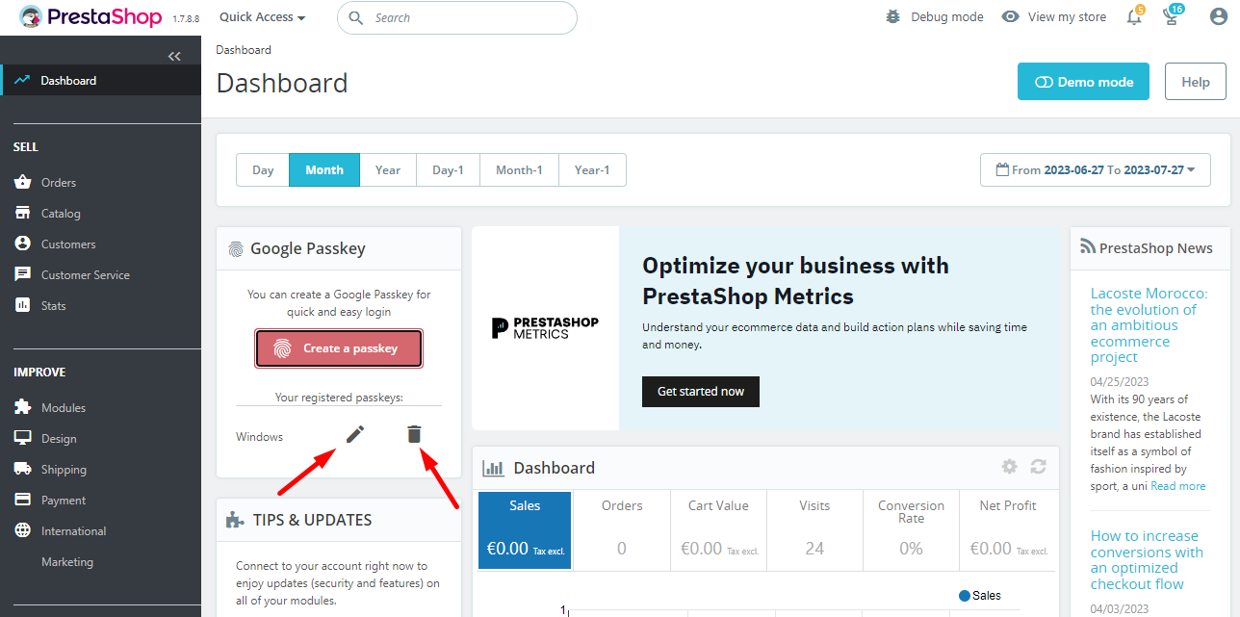Select the Month-1 period tab
This screenshot has height=617, width=1240.
[519, 169]
